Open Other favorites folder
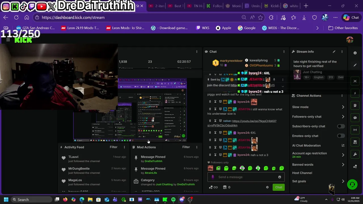 pos(343,28)
